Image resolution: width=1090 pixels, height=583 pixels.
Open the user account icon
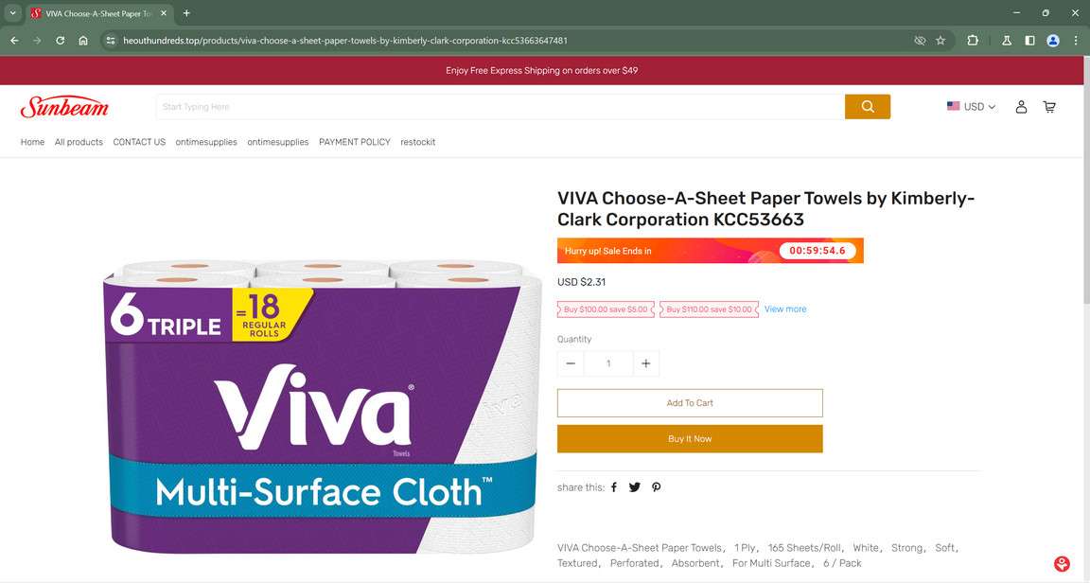coord(1021,106)
